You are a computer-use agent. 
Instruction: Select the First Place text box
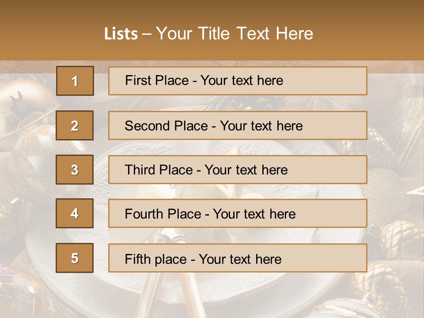pos(238,81)
